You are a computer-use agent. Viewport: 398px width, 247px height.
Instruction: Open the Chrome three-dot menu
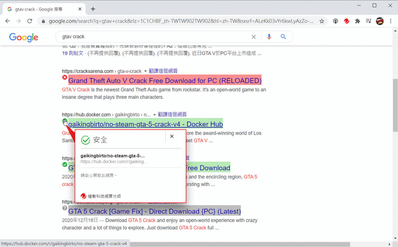(x=391, y=21)
